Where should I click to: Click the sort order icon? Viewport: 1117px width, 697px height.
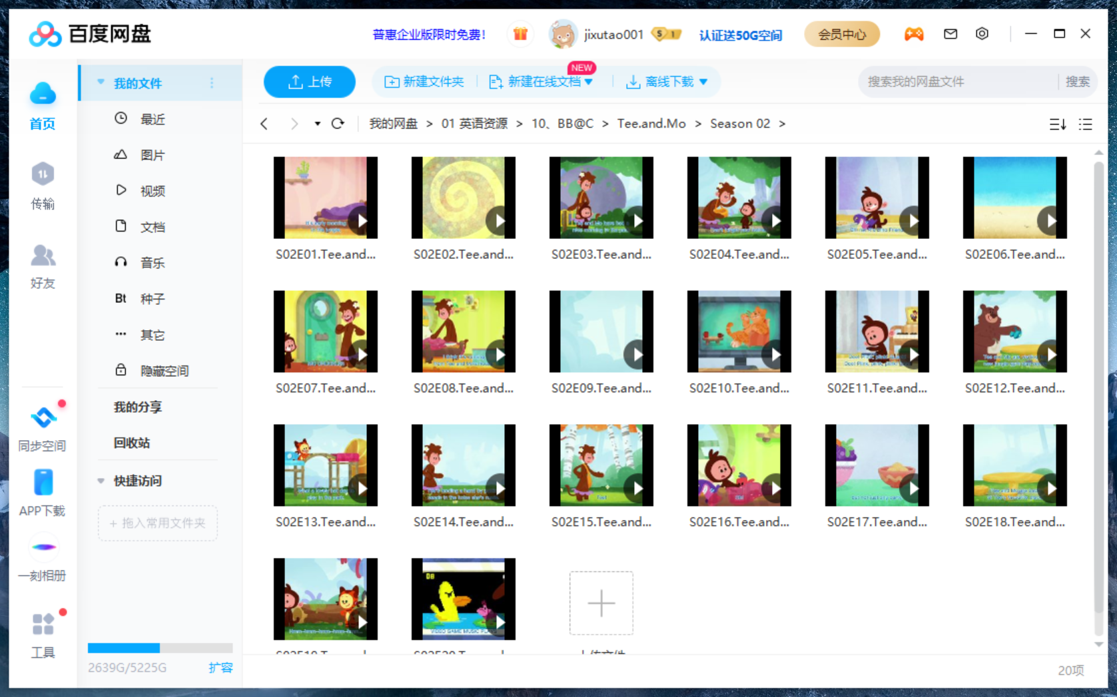(x=1058, y=124)
